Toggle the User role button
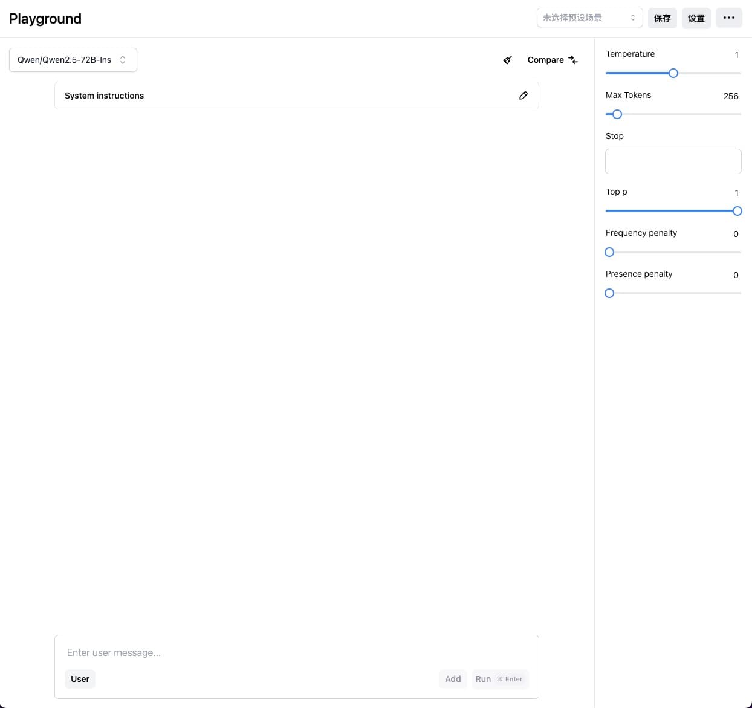This screenshot has height=708, width=752. pyautogui.click(x=80, y=679)
